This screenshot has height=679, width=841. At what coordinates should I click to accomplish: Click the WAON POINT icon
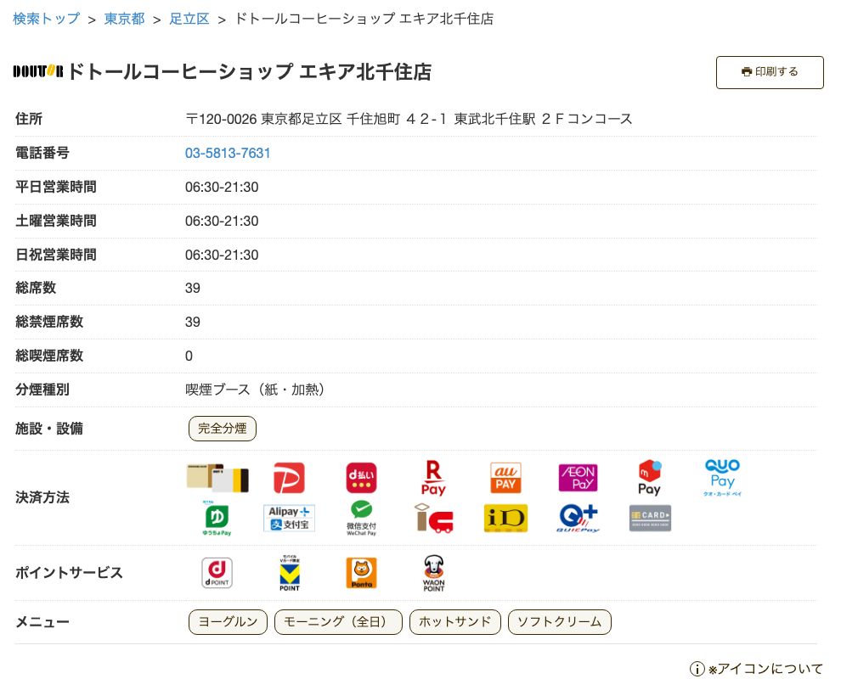(433, 573)
